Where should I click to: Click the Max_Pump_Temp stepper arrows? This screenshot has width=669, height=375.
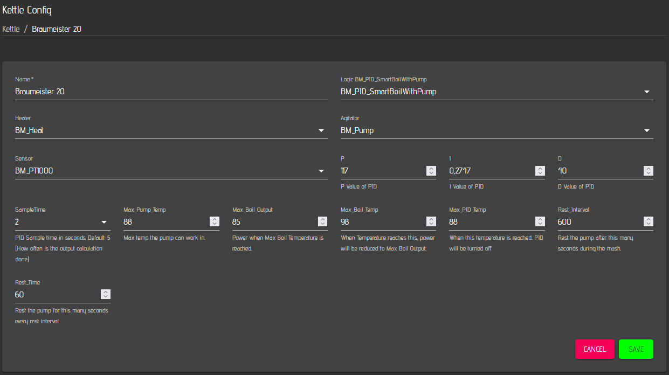coord(214,221)
